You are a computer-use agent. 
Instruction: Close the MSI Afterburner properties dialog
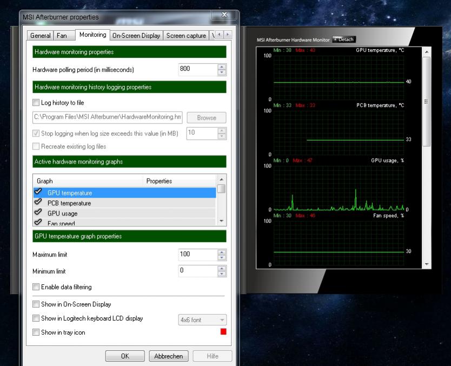coord(224,15)
